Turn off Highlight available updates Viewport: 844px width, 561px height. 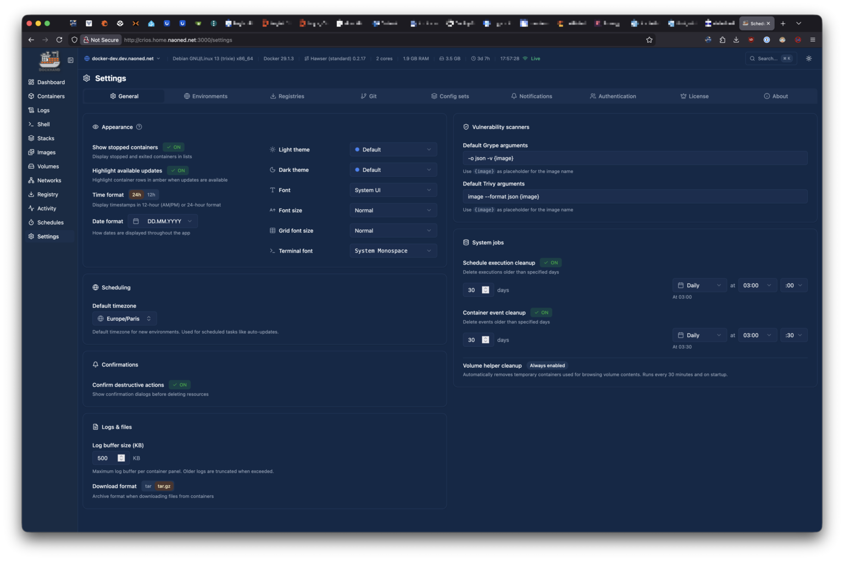click(177, 171)
